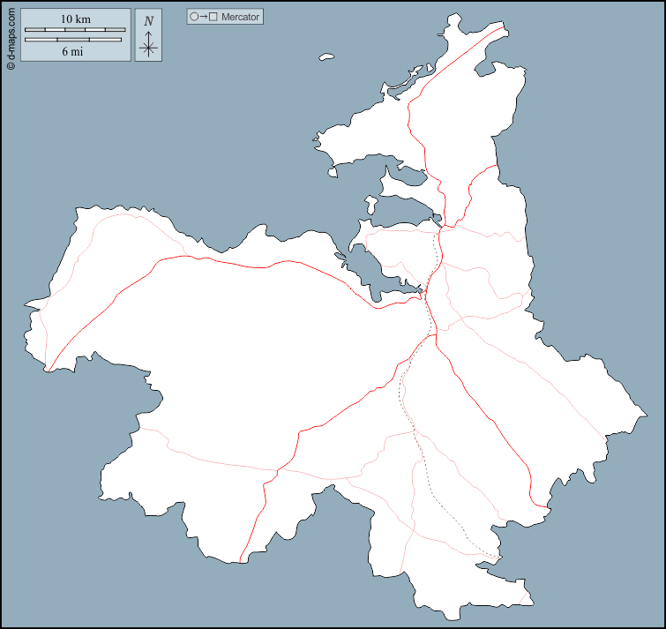
Task: Click the tiny islet beside the northwest peninsula
Action: 333,172
